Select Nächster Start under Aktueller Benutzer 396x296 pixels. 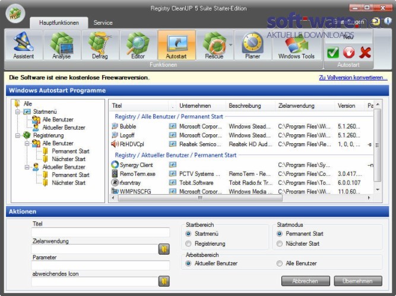(68, 183)
